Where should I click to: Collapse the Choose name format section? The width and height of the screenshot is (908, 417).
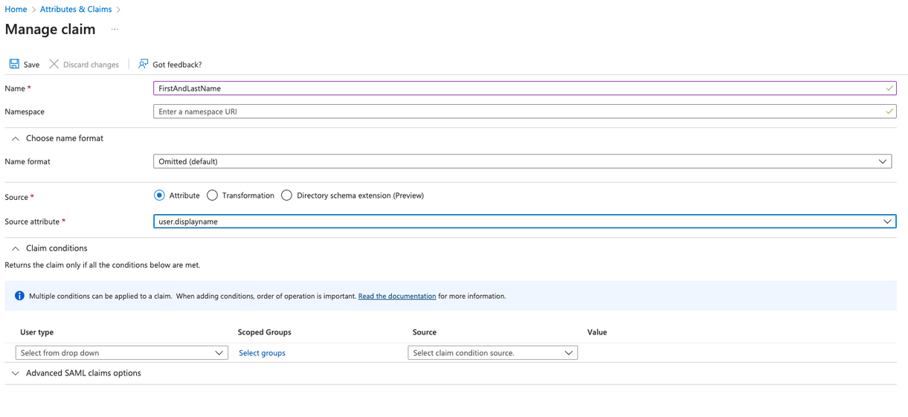click(16, 138)
